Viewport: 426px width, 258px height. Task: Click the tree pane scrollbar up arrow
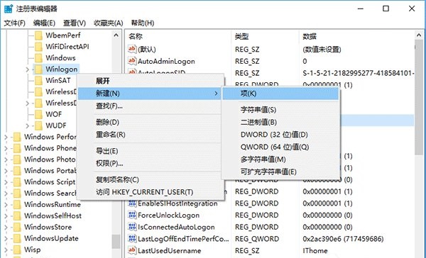coord(116,35)
